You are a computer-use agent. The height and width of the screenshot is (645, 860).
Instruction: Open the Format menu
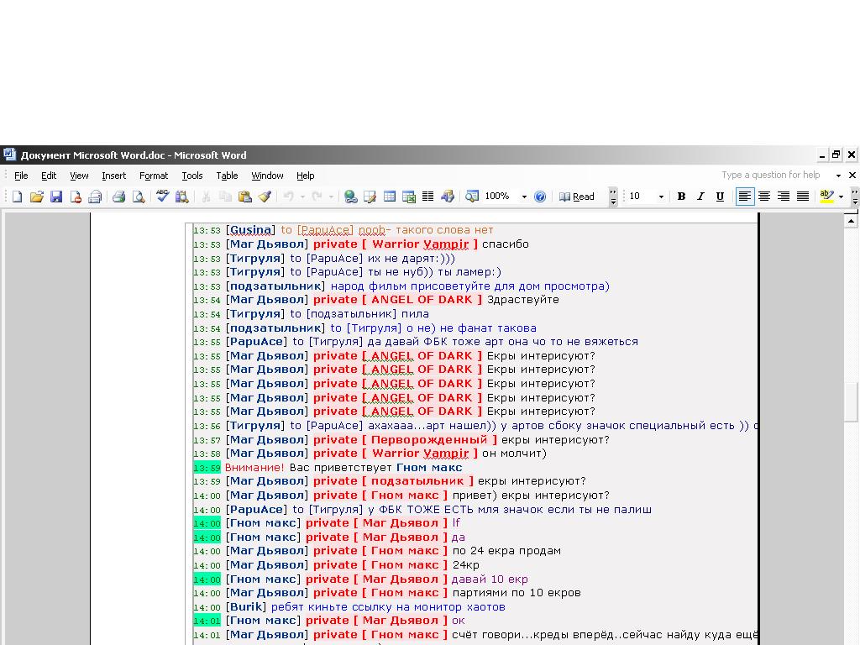click(154, 176)
